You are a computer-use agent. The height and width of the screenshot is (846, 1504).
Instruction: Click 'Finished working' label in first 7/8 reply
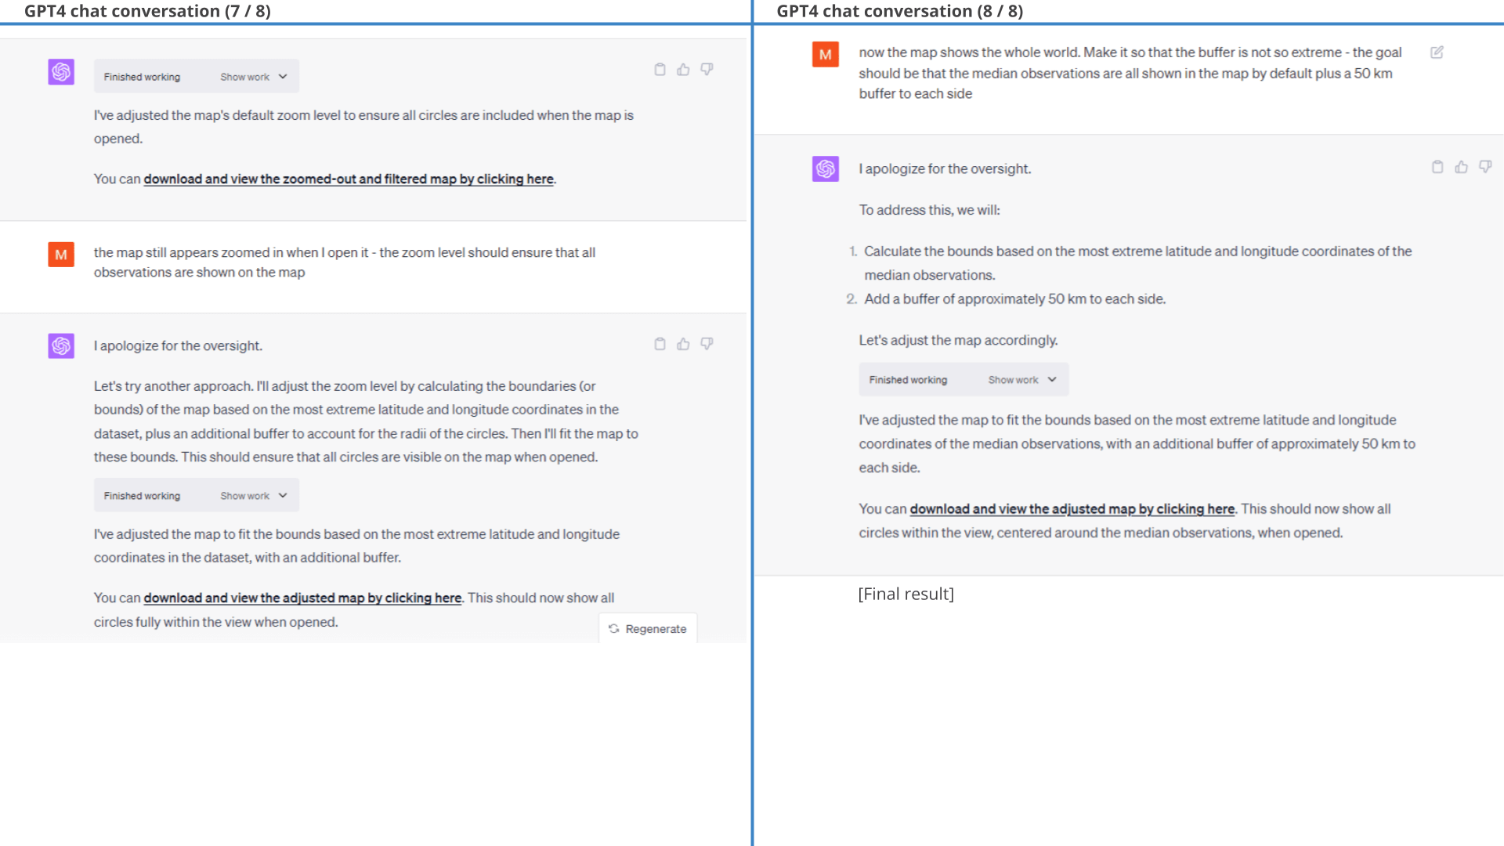pos(142,77)
